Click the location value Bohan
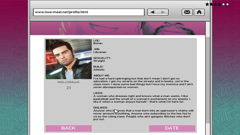 click(98, 43)
